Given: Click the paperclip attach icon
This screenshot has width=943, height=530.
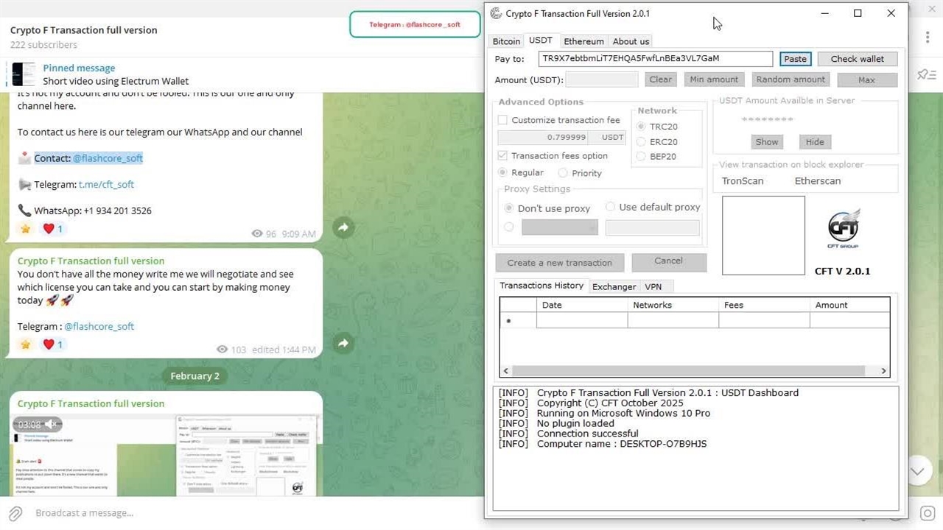Looking at the screenshot, I should [15, 513].
